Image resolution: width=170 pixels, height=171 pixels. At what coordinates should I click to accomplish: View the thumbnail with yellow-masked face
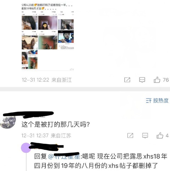click(x=48, y=23)
